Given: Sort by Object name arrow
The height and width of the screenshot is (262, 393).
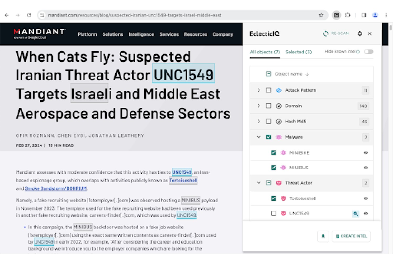Looking at the screenshot, I should (x=307, y=74).
